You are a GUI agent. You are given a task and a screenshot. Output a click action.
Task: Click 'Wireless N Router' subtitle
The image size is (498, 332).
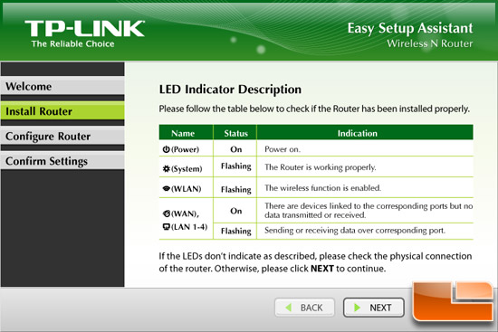coord(430,43)
